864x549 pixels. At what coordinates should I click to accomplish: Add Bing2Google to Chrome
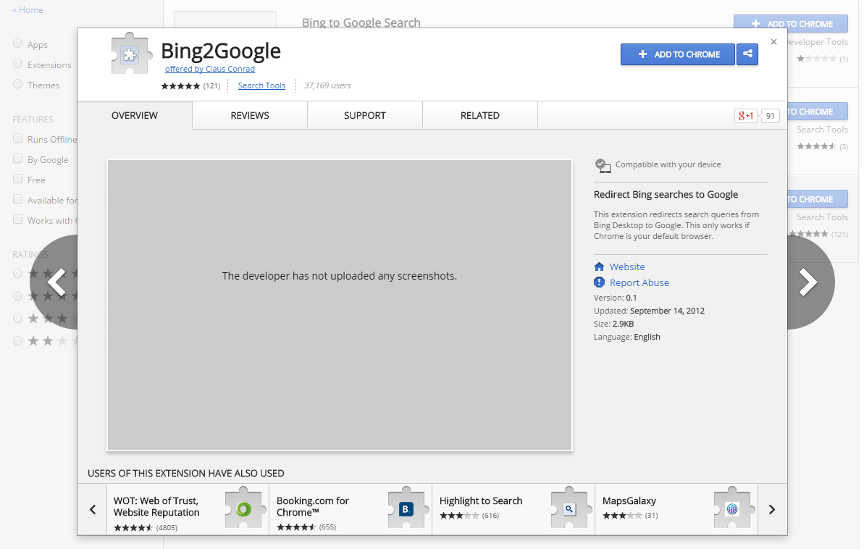(x=678, y=54)
